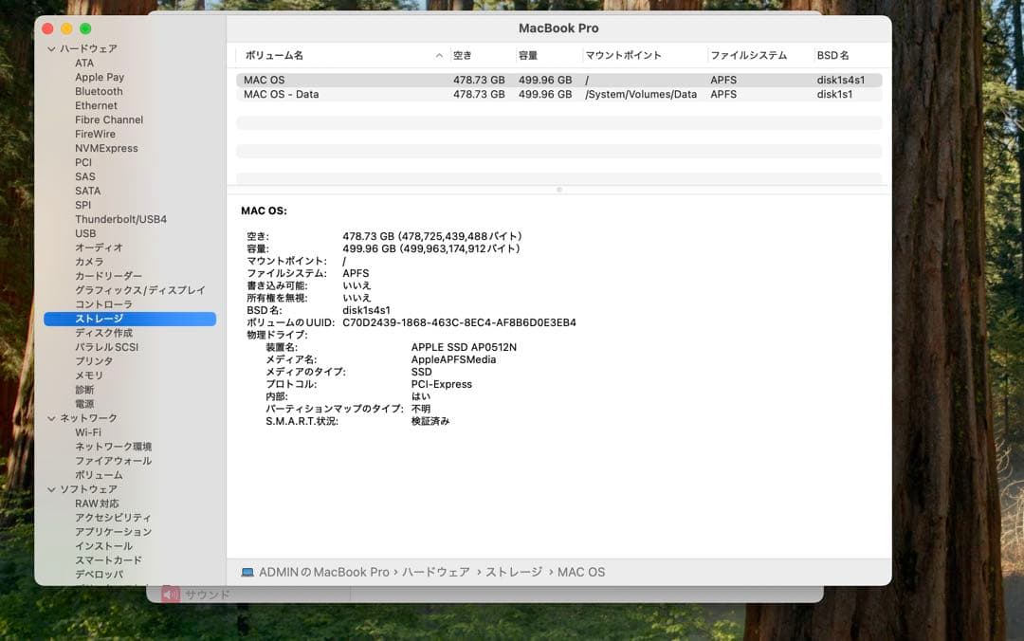Click the computer icon in the breadcrumb bar
The width and height of the screenshot is (1024, 641).
pyautogui.click(x=247, y=572)
